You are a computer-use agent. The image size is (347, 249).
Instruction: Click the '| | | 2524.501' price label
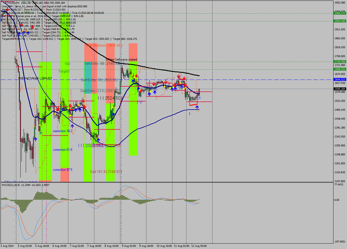click(x=109, y=98)
